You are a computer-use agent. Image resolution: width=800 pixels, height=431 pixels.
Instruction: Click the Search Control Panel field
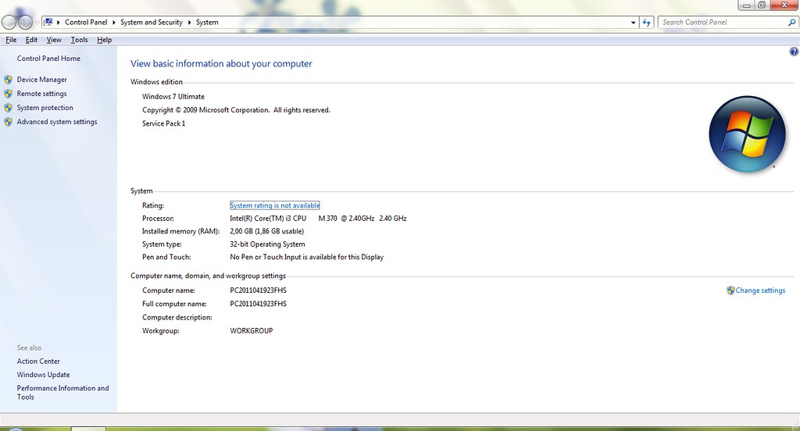(x=721, y=23)
